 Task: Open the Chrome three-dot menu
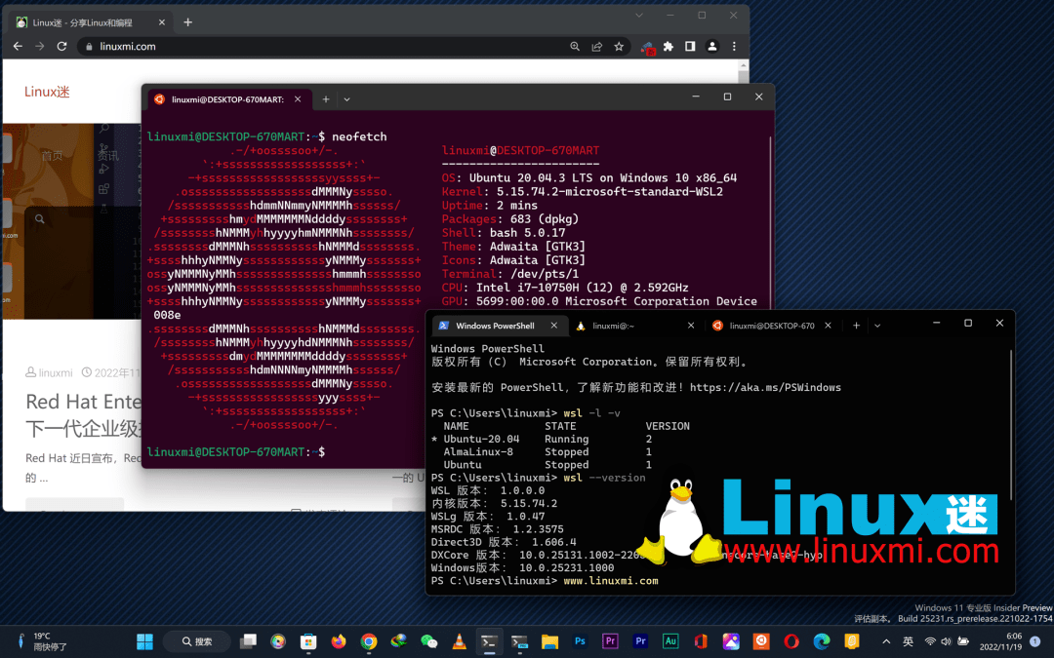tap(734, 47)
